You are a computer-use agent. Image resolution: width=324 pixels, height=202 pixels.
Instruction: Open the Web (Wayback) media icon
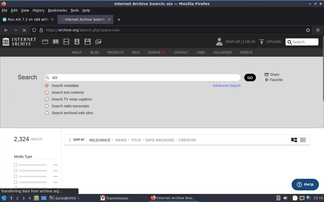45,42
